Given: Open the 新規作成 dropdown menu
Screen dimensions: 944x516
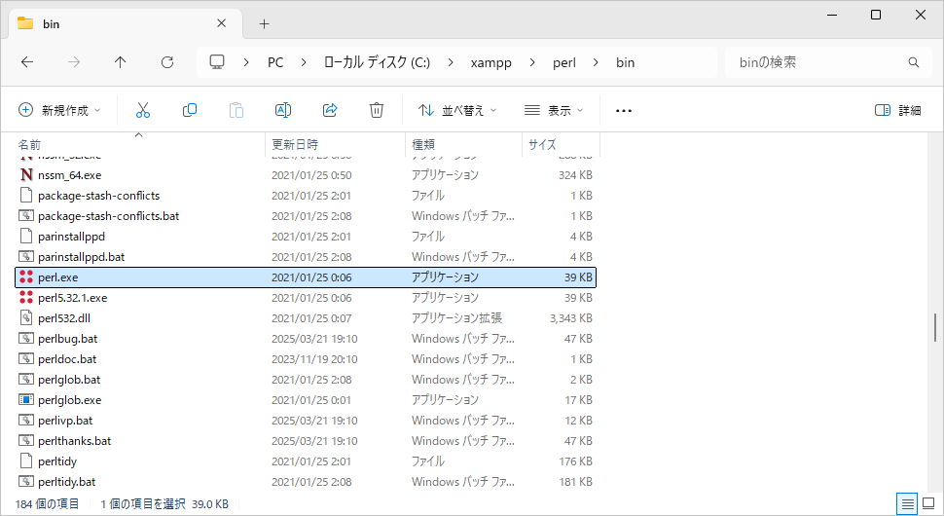Looking at the screenshot, I should (59, 110).
